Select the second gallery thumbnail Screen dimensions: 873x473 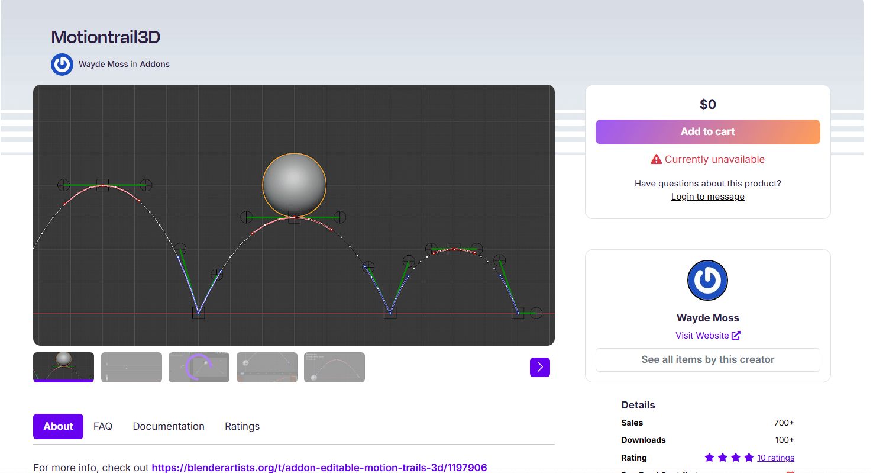[x=131, y=367]
